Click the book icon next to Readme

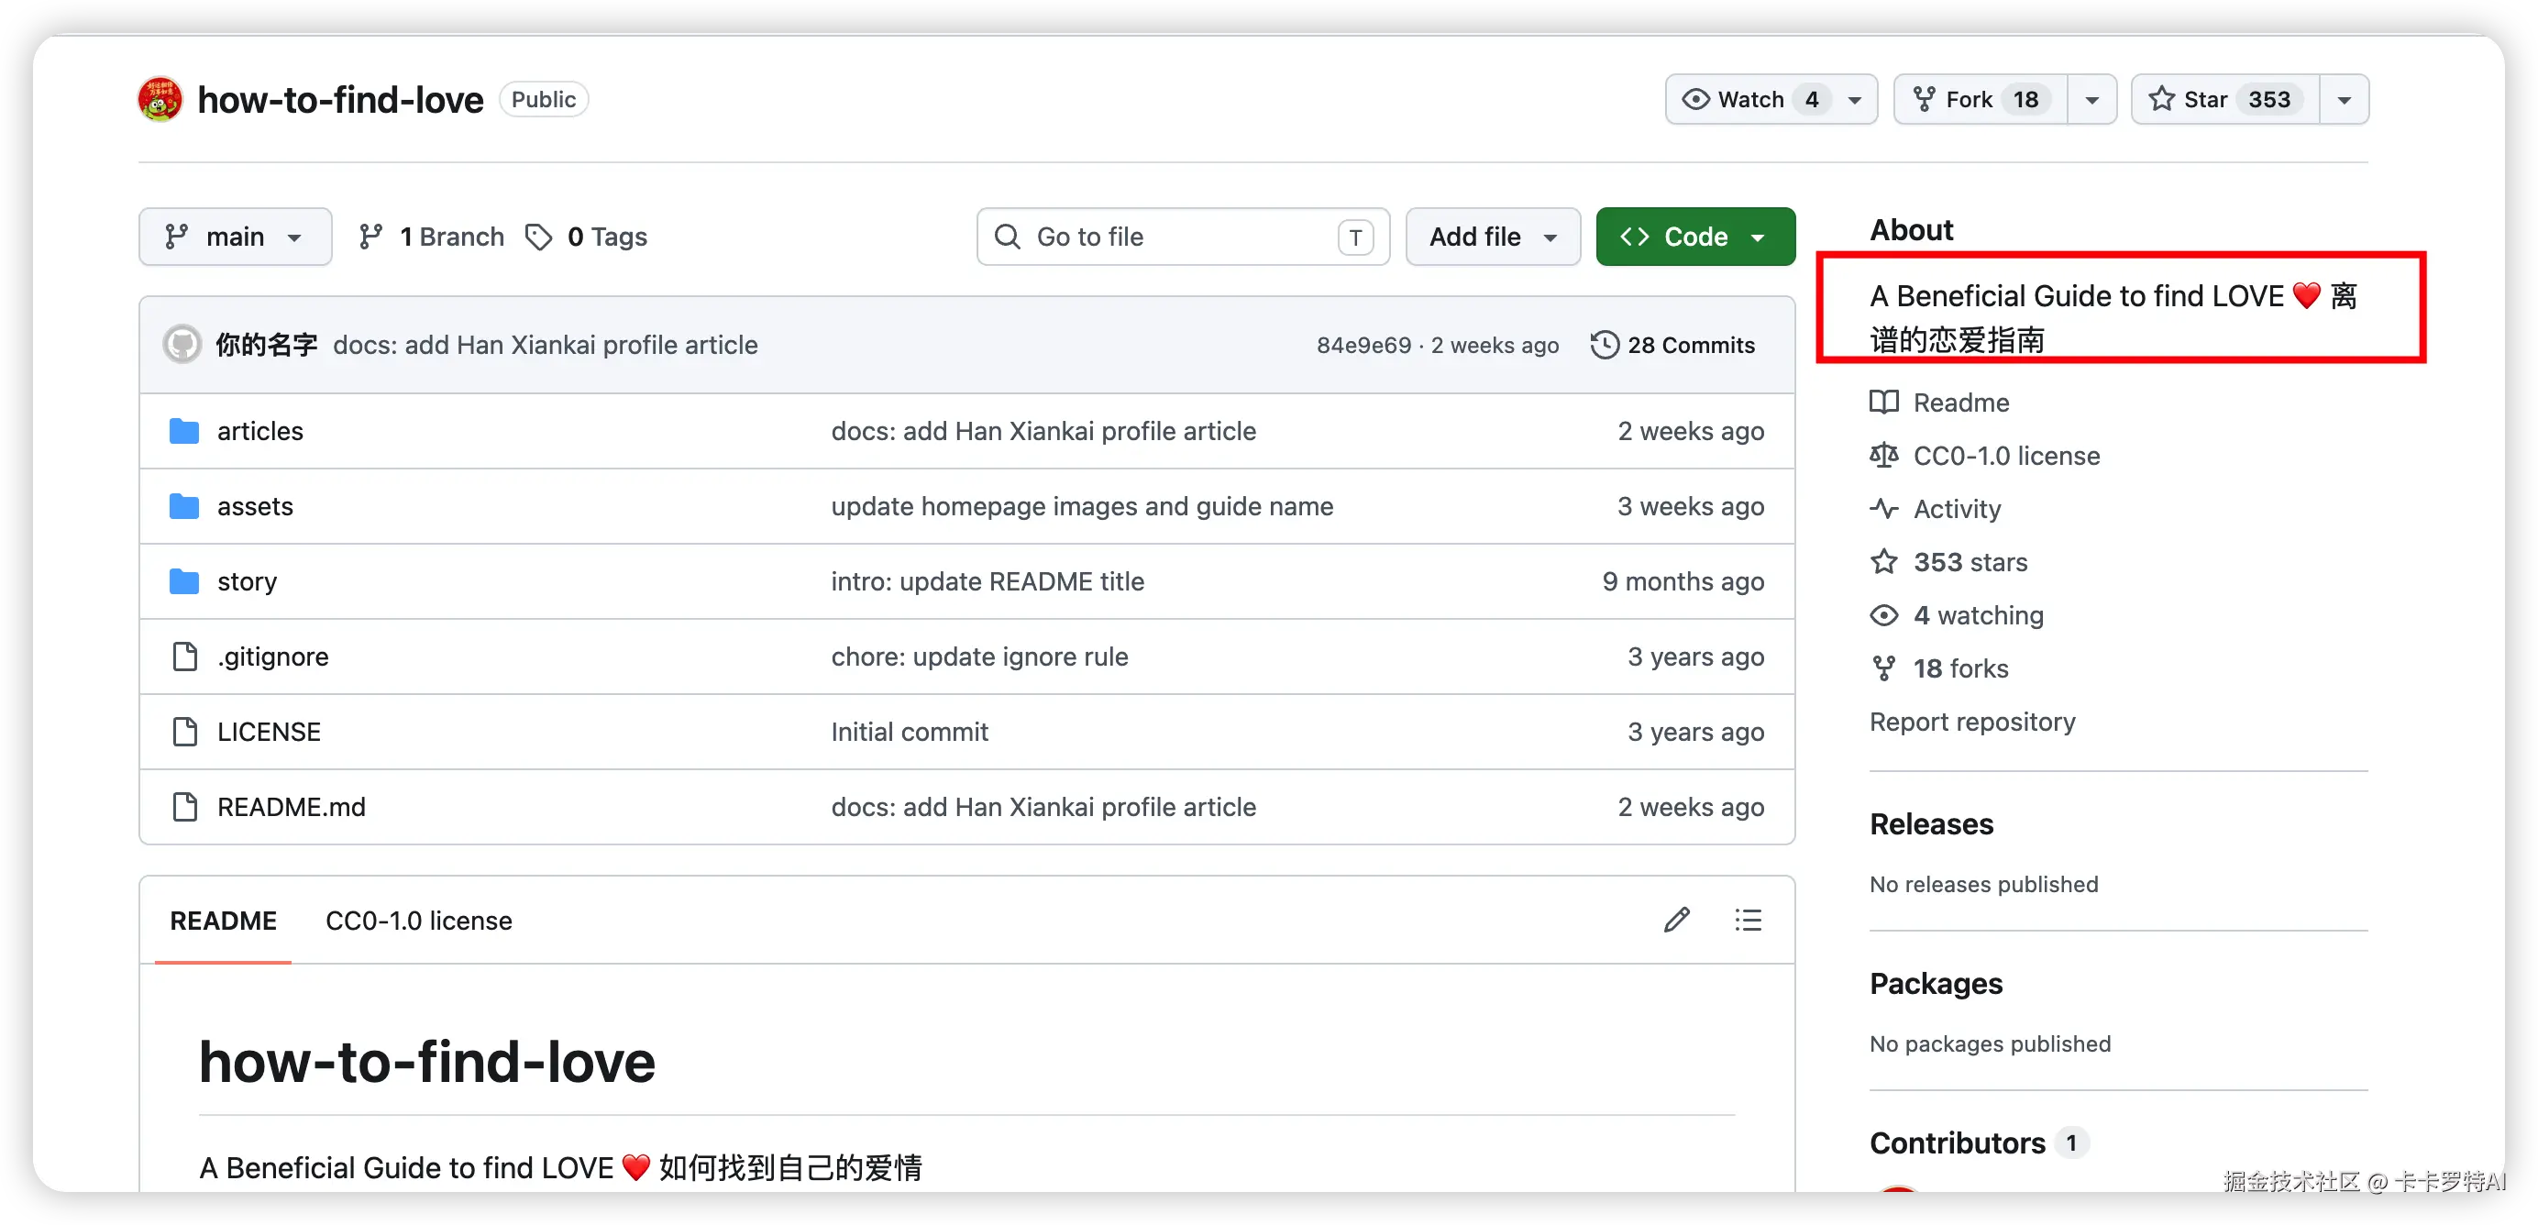1884,403
